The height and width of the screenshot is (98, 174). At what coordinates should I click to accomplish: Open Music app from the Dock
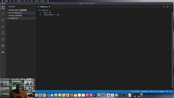point(87,95)
